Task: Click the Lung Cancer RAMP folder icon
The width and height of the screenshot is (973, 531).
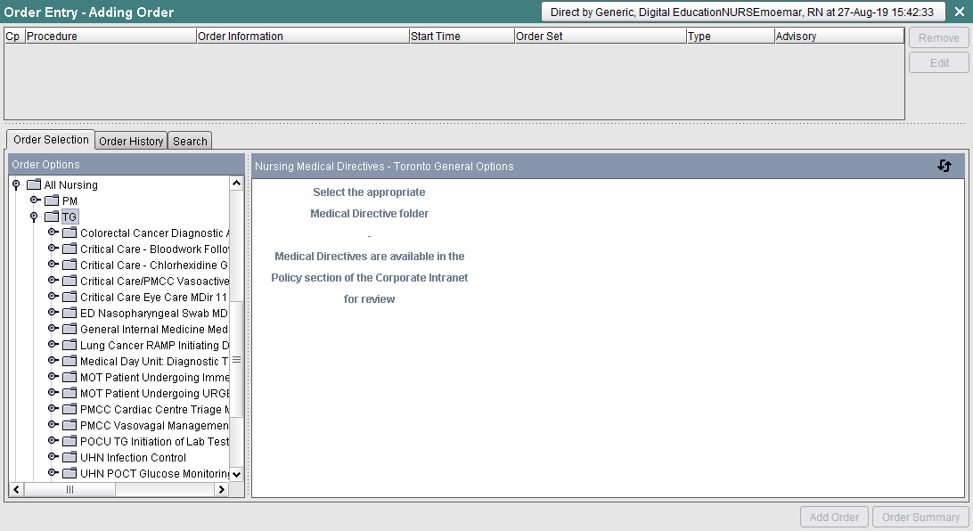Action: point(70,346)
